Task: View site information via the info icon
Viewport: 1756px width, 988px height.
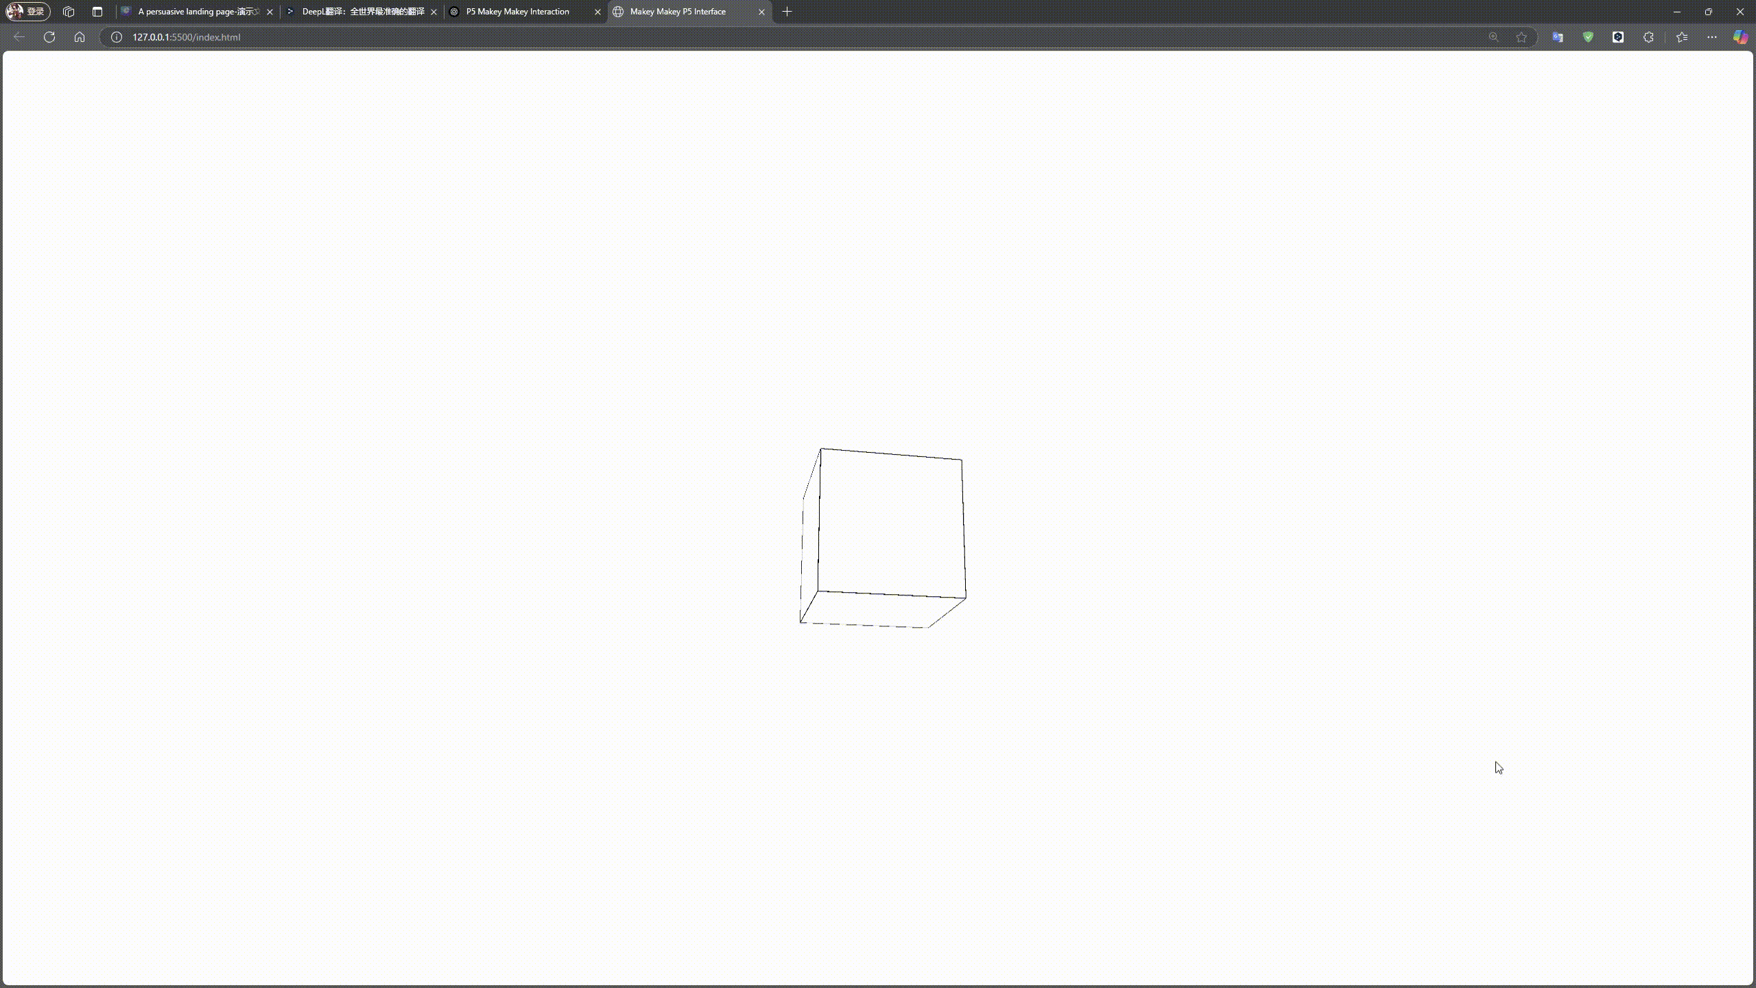Action: click(x=116, y=38)
